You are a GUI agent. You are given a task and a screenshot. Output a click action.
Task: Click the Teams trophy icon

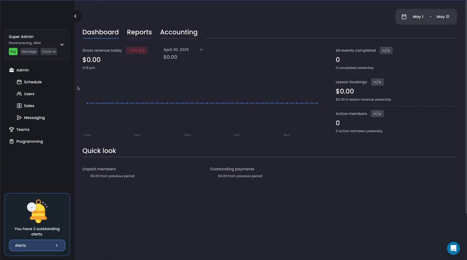(11, 130)
